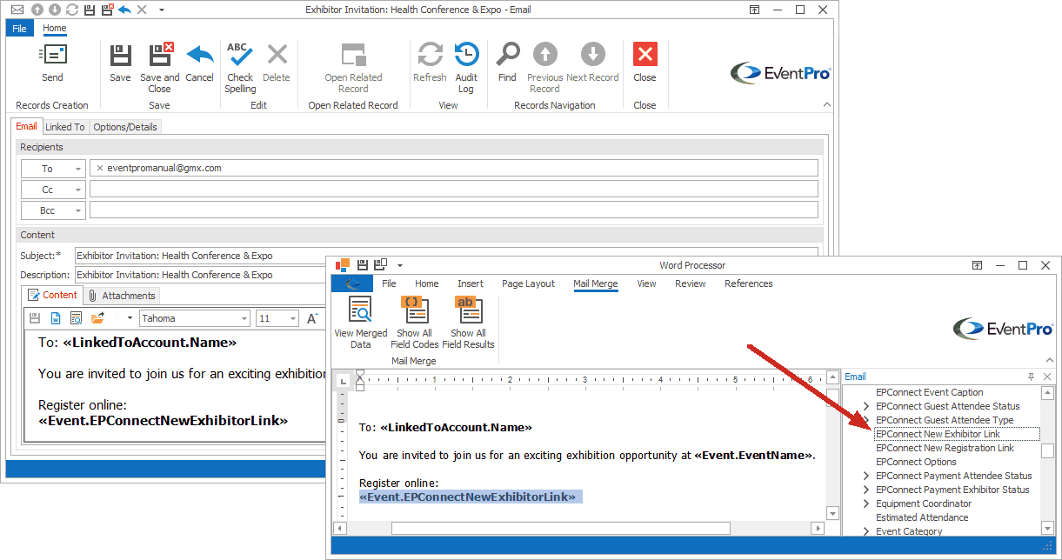This screenshot has height=560, width=1062.
Task: Click the save icon in Word Processor title bar
Action: pos(362,265)
